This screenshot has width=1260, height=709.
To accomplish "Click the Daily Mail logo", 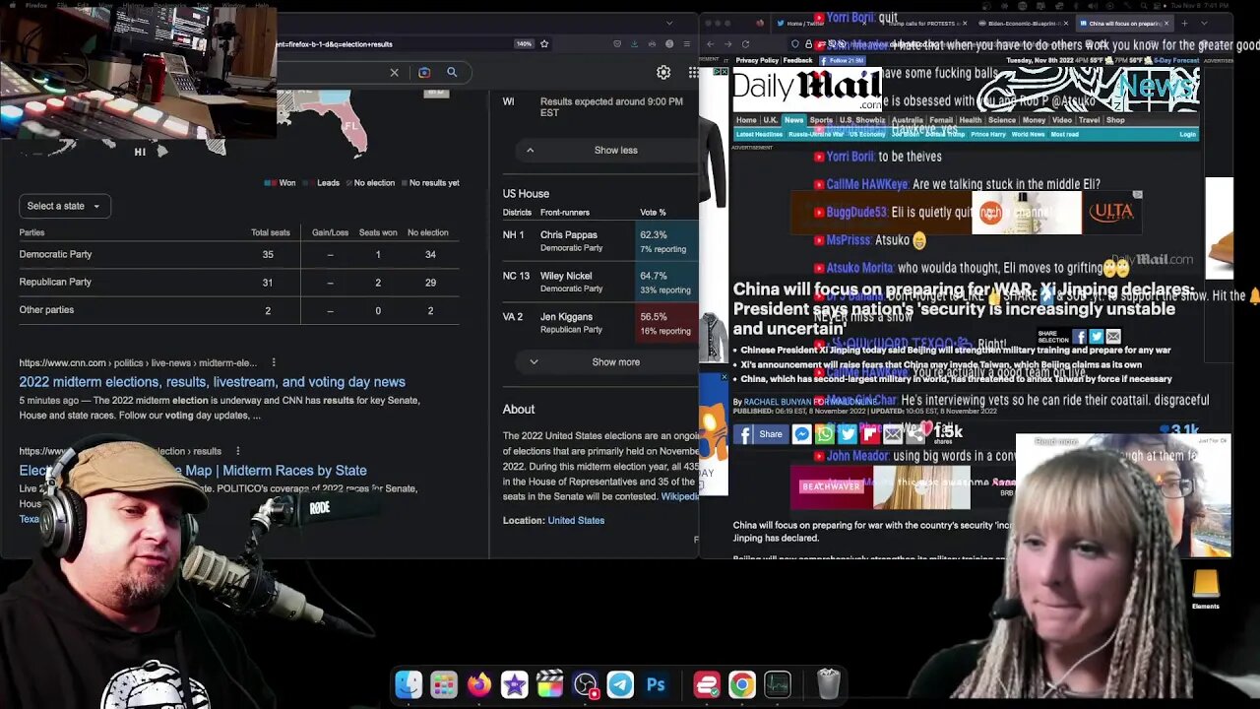I will 808,90.
